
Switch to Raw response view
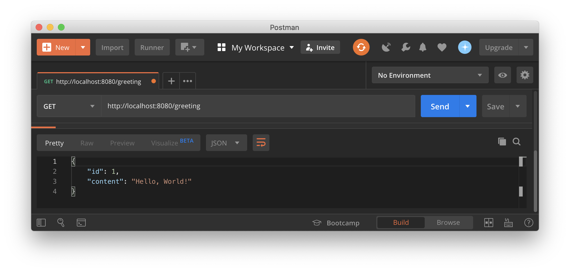pyautogui.click(x=87, y=143)
